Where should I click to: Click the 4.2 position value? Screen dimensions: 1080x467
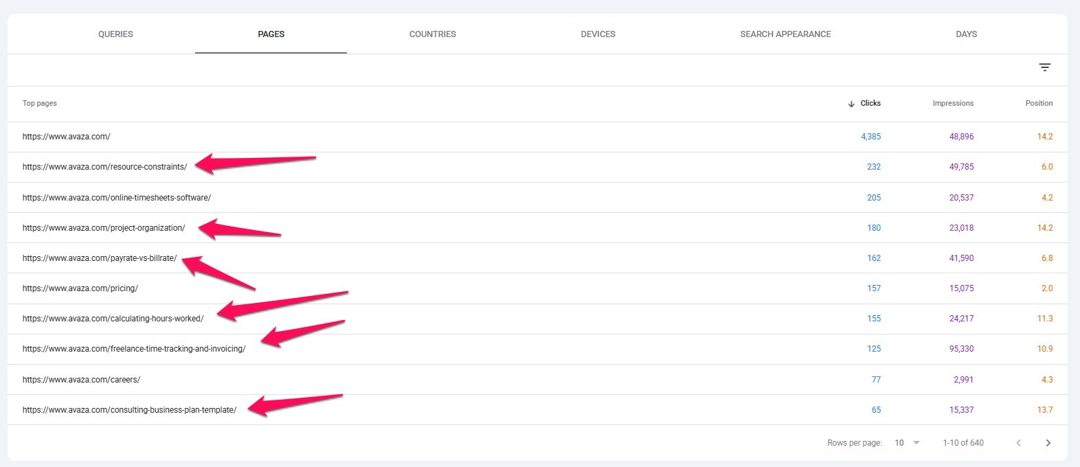click(1047, 197)
